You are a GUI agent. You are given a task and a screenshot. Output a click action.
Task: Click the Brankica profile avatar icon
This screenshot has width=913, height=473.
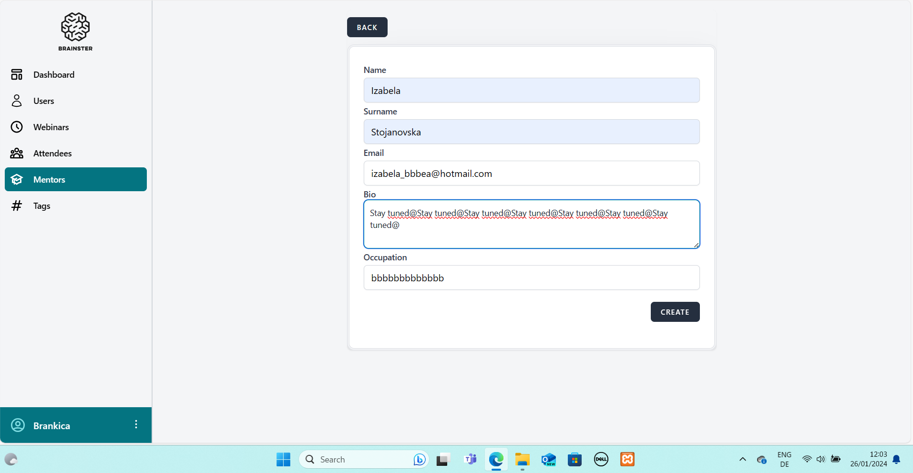point(18,425)
